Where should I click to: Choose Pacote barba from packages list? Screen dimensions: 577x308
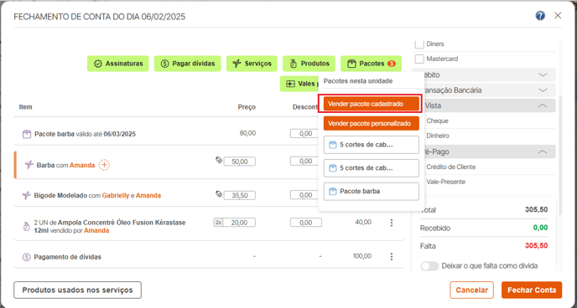point(372,192)
